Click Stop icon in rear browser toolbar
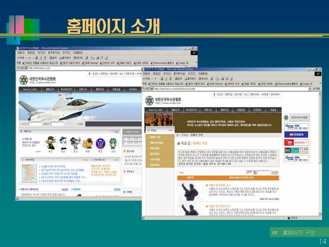329x247 pixels. click(36, 58)
